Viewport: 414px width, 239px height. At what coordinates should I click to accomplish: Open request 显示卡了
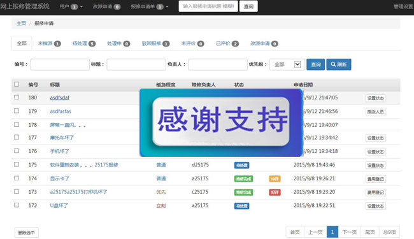(x=59, y=178)
